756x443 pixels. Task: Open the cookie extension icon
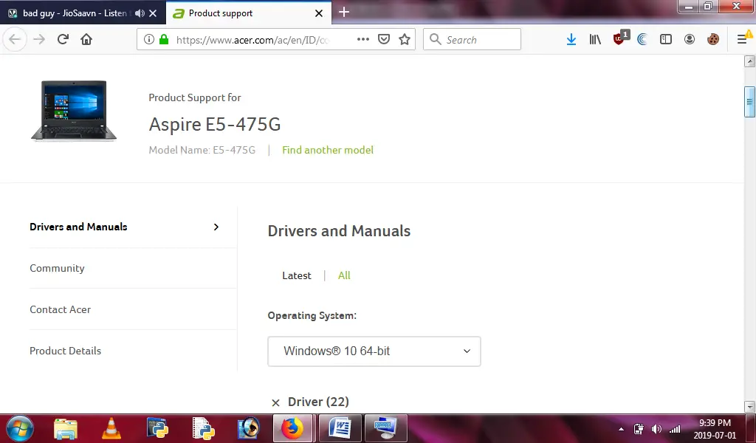713,40
